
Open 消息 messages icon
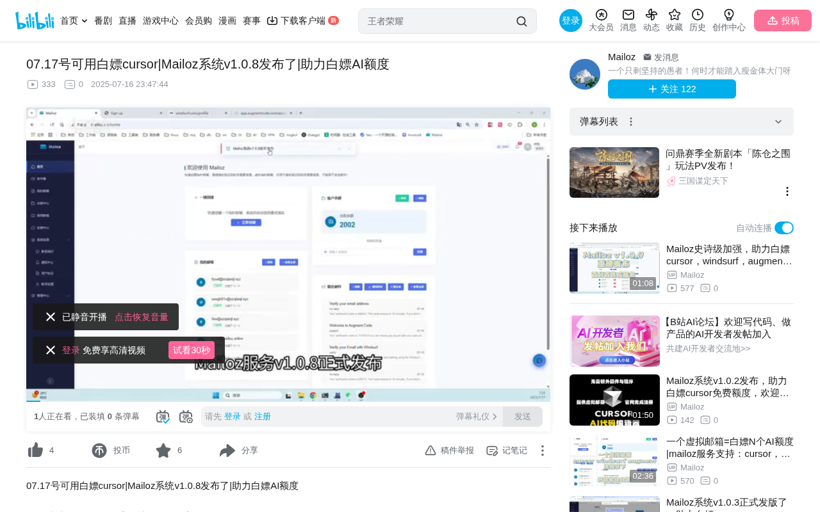click(x=628, y=15)
